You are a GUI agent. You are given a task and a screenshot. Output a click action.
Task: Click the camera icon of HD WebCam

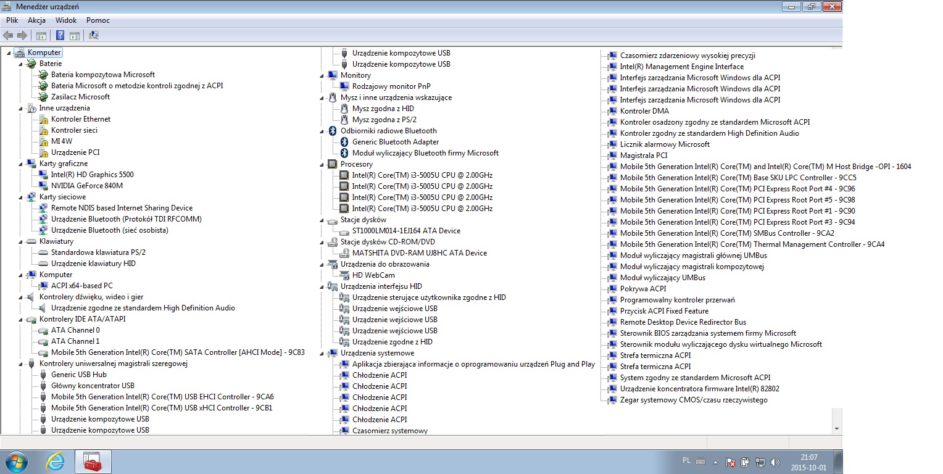[345, 275]
